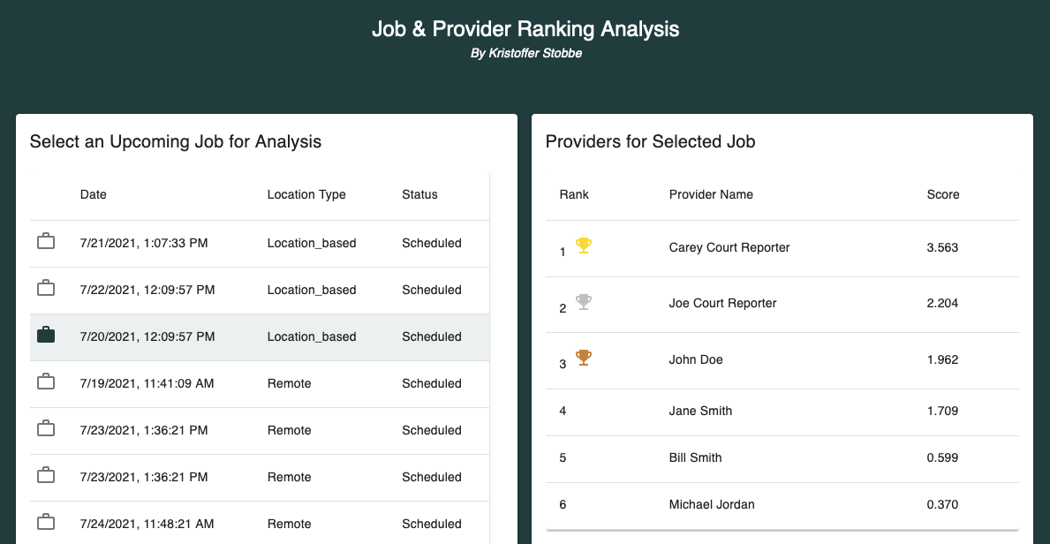Choose Jane Smith provider row
Viewport: 1050px width, 544px height.
(782, 412)
